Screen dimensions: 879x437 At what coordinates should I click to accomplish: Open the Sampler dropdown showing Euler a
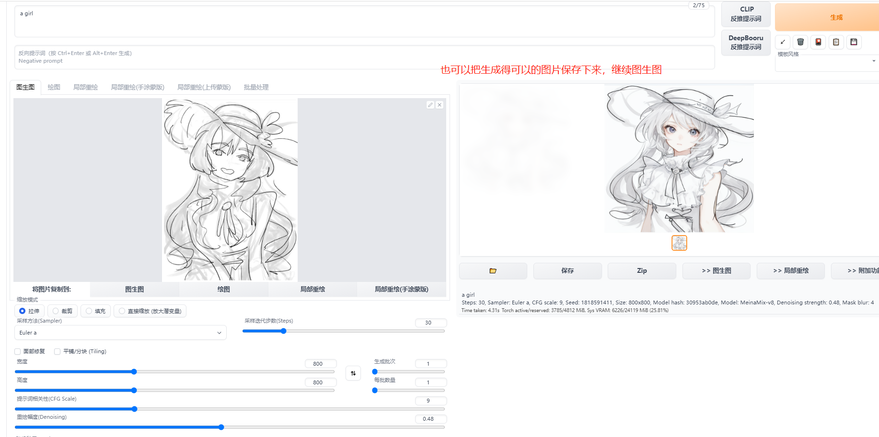(x=120, y=332)
